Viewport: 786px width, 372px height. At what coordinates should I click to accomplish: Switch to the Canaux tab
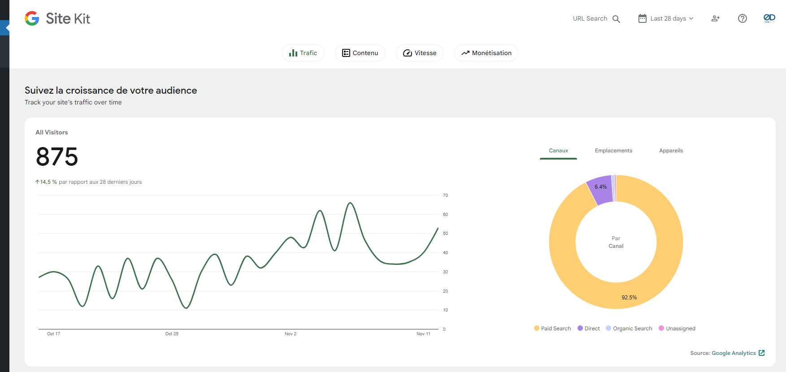558,151
